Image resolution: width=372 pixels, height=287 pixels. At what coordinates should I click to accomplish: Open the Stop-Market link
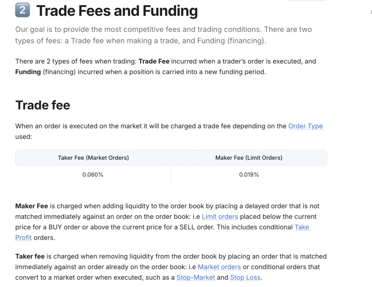195,277
